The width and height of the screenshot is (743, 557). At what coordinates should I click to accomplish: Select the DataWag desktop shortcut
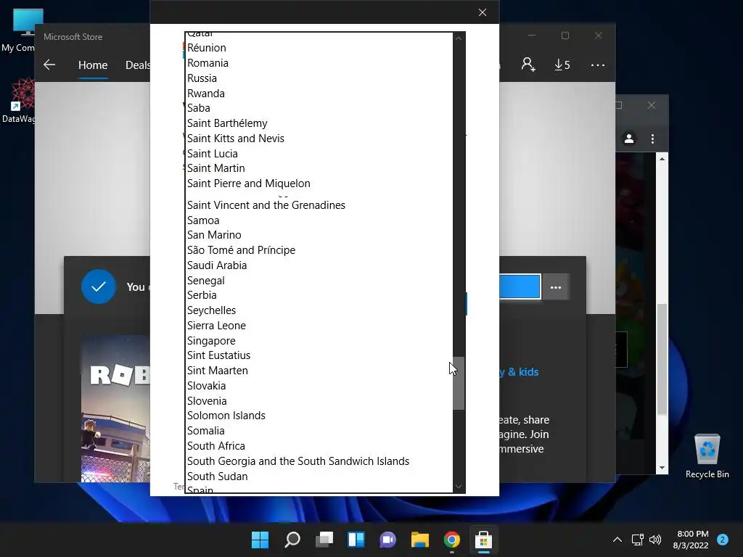[21, 101]
